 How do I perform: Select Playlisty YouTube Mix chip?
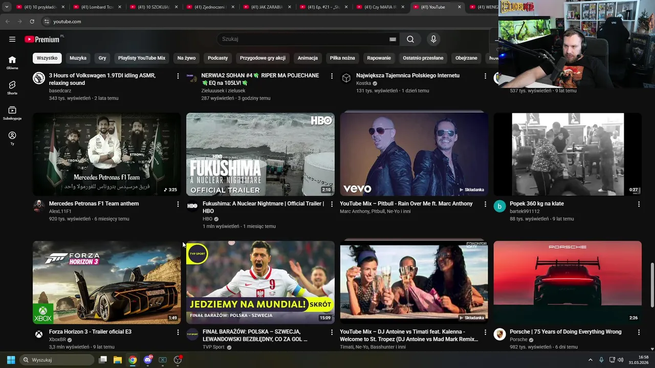(x=142, y=58)
